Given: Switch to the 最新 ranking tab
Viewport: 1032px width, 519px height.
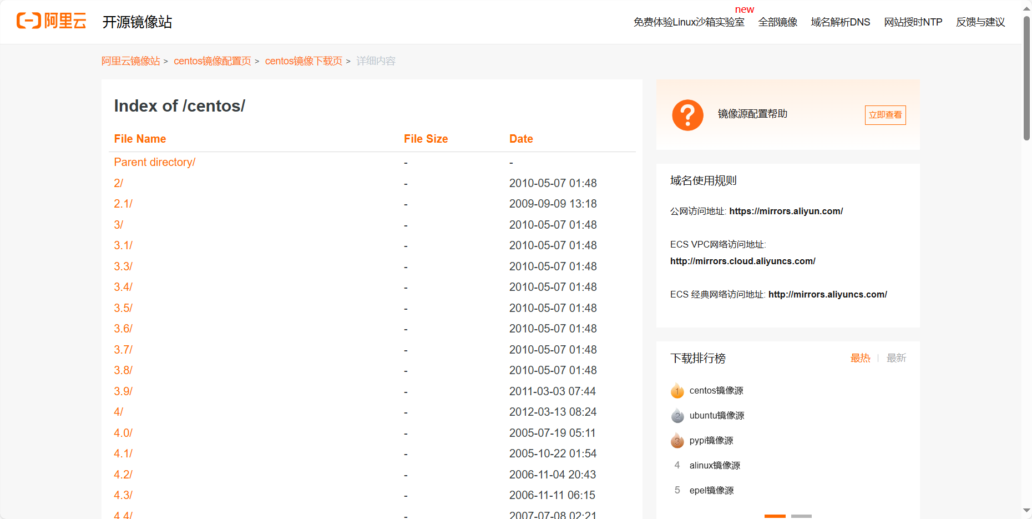Looking at the screenshot, I should (x=896, y=358).
